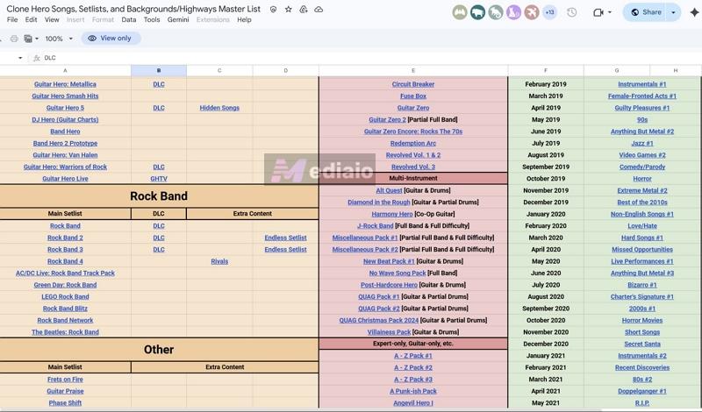Click the third grey-green viewer avatar
The height and width of the screenshot is (412, 702).
tap(496, 12)
